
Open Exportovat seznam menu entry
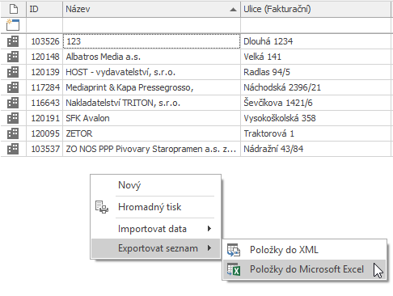(155, 248)
